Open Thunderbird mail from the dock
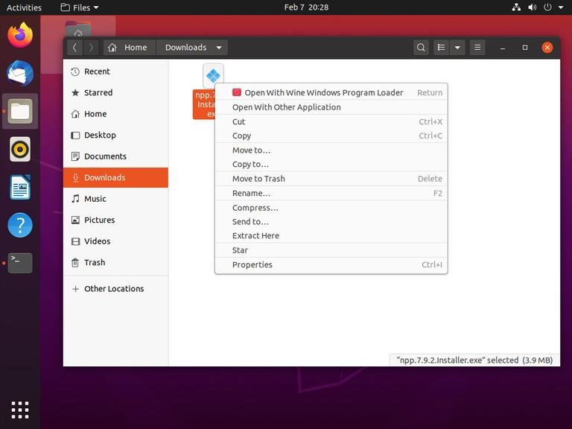This screenshot has height=429, width=572. click(x=20, y=73)
